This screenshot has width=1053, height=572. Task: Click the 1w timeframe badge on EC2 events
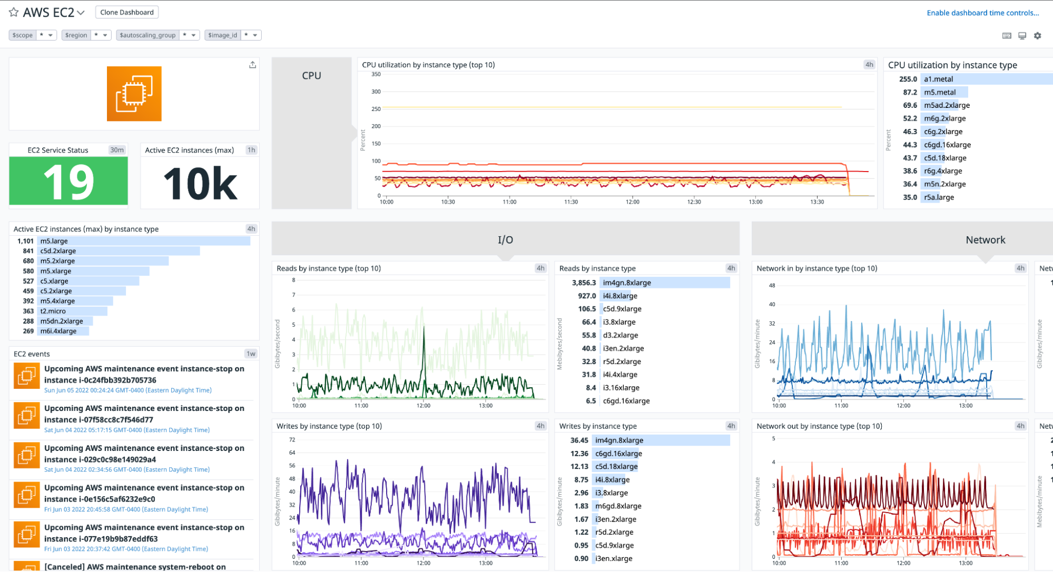pos(251,354)
